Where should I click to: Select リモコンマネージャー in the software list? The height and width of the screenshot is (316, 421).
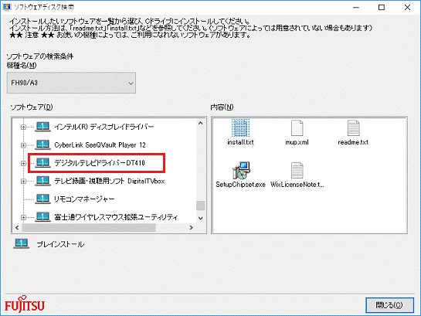coord(84,199)
